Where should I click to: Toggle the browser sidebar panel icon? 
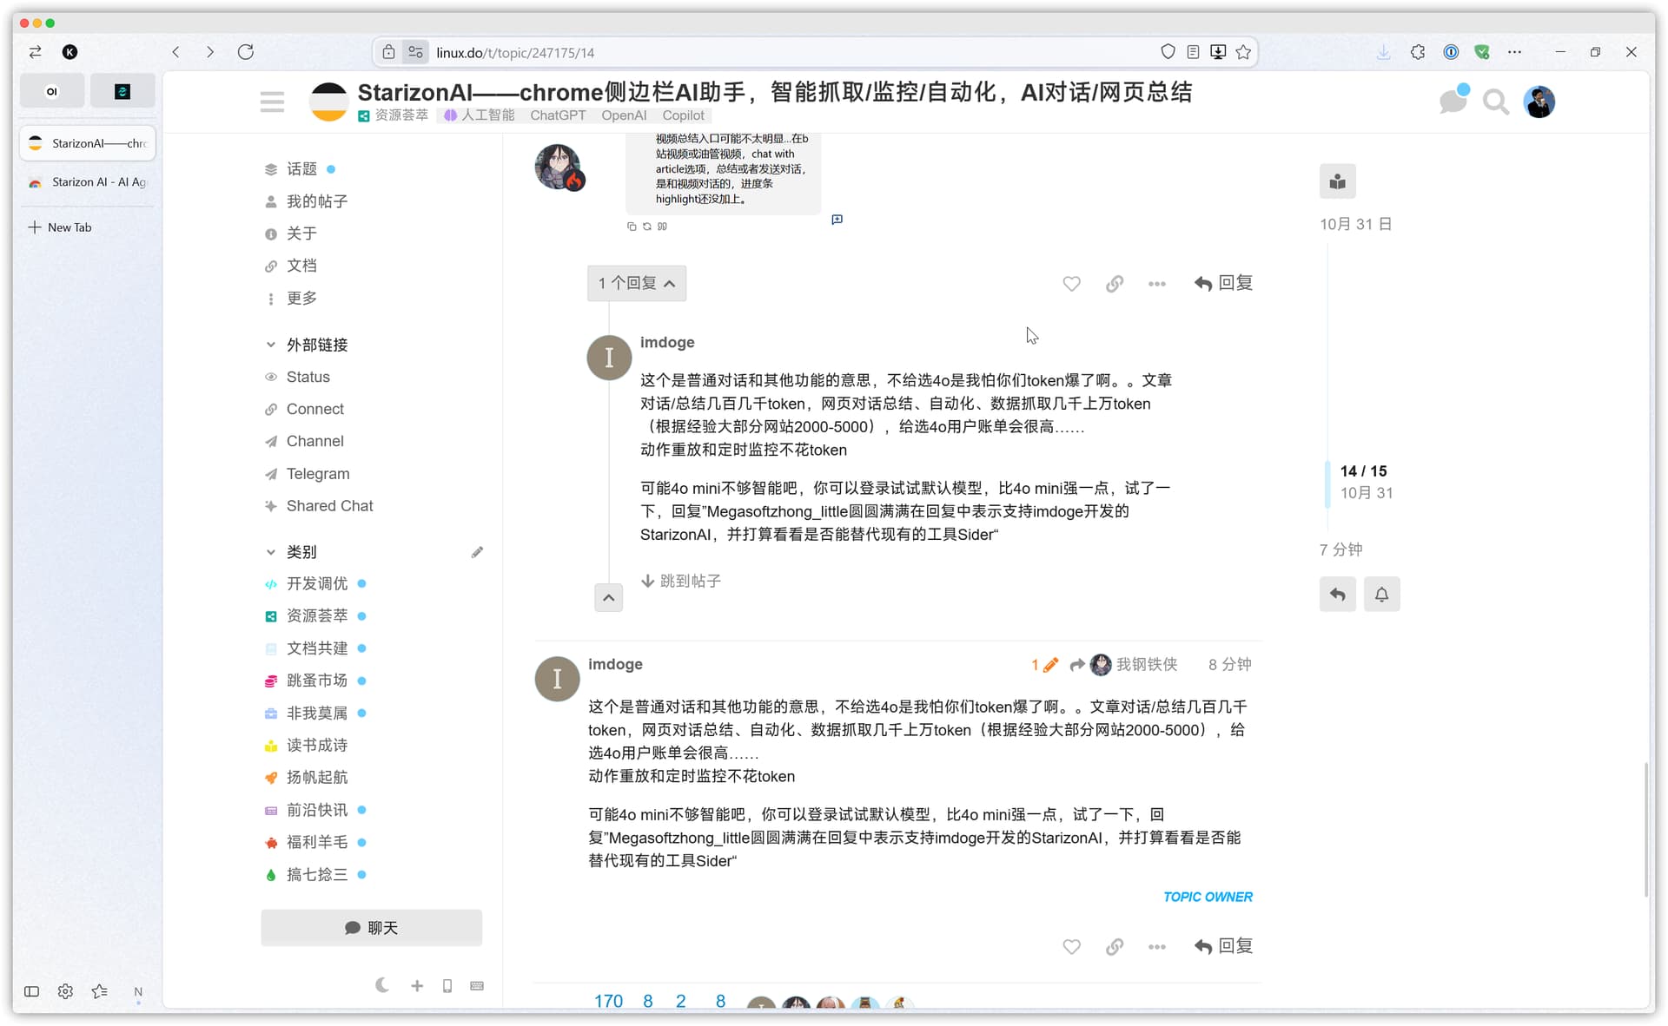pos(31,991)
